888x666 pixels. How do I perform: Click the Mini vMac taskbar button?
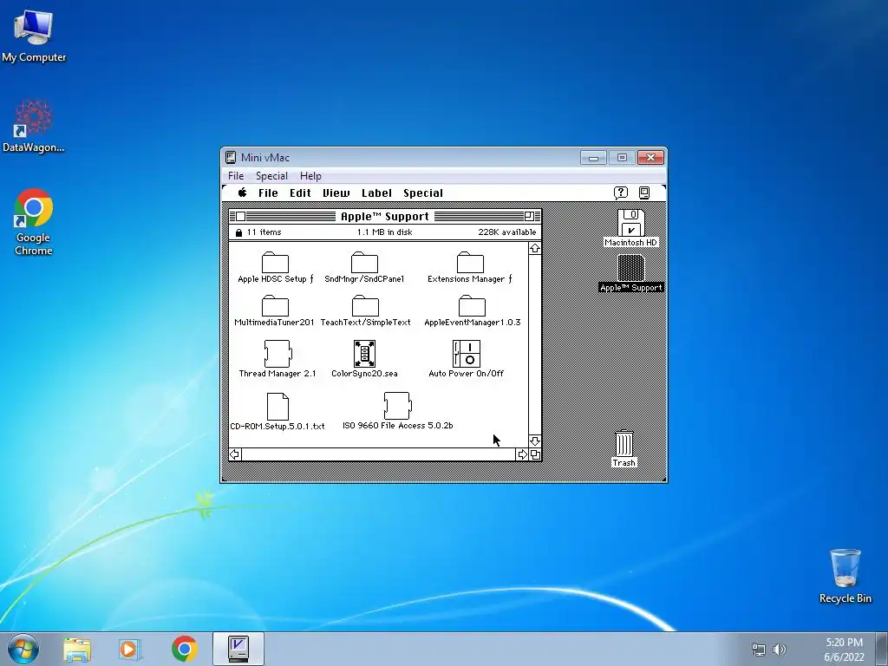click(x=238, y=649)
